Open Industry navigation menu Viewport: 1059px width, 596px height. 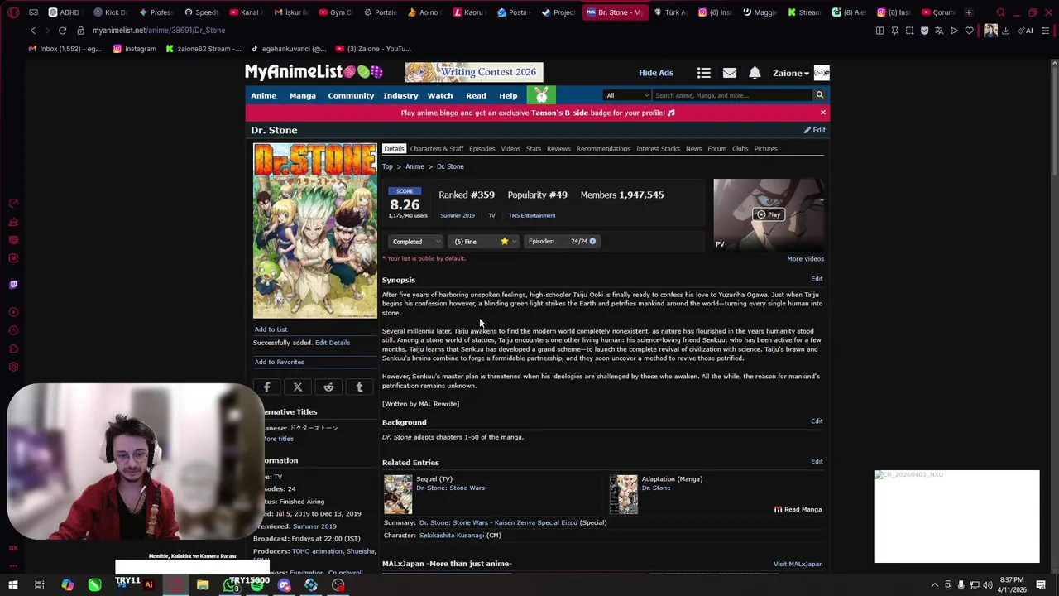click(x=400, y=95)
